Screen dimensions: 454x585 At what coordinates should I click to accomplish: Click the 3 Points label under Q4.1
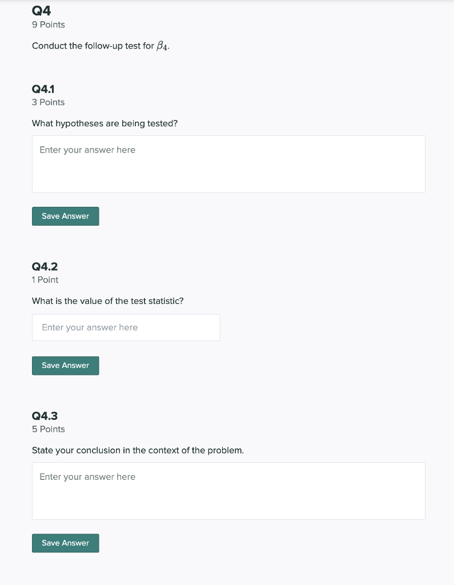pyautogui.click(x=48, y=102)
